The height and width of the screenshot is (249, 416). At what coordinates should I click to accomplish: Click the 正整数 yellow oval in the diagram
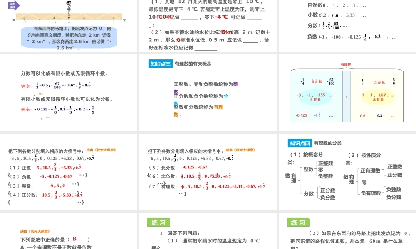pos(378,97)
